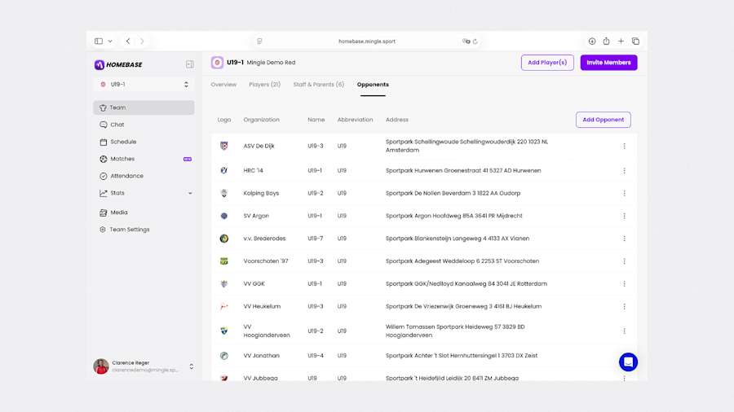Viewport: 734px width, 412px height.
Task: Click the Chat bubble icon
Action: 103,125
